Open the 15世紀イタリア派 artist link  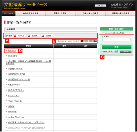[x=15, y=69]
